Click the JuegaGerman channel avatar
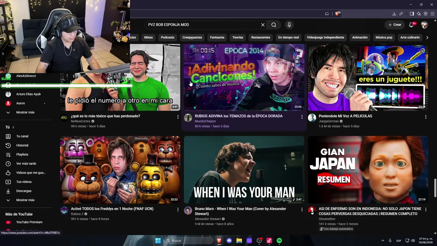437x246 pixels. point(312,118)
